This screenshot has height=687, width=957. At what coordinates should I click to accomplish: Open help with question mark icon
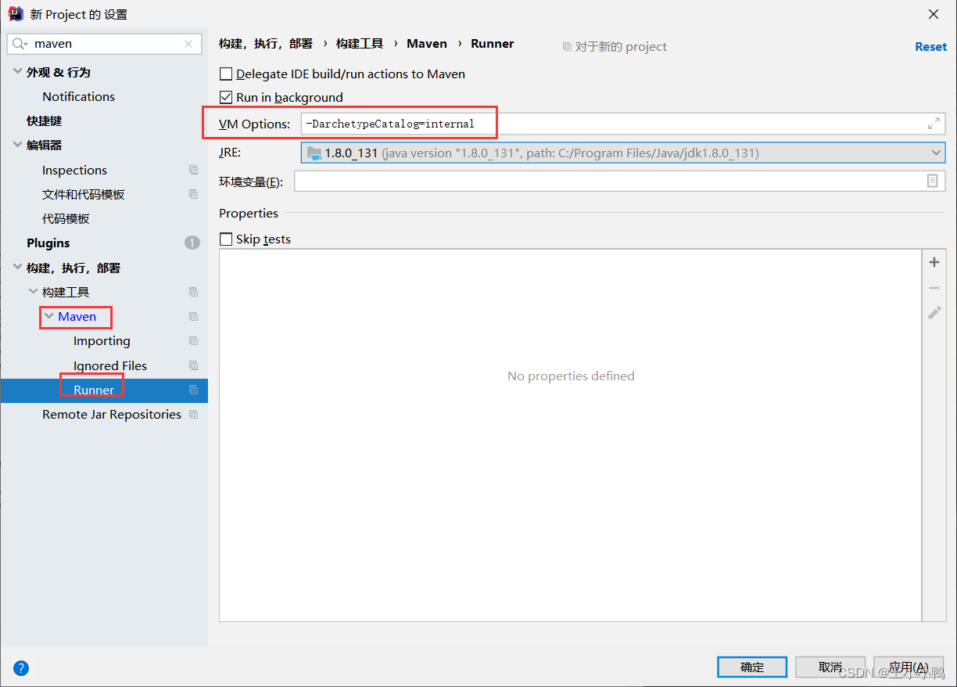point(21,668)
